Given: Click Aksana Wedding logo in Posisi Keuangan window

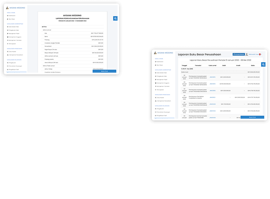Looking at the screenshot, I should click(x=16, y=7).
